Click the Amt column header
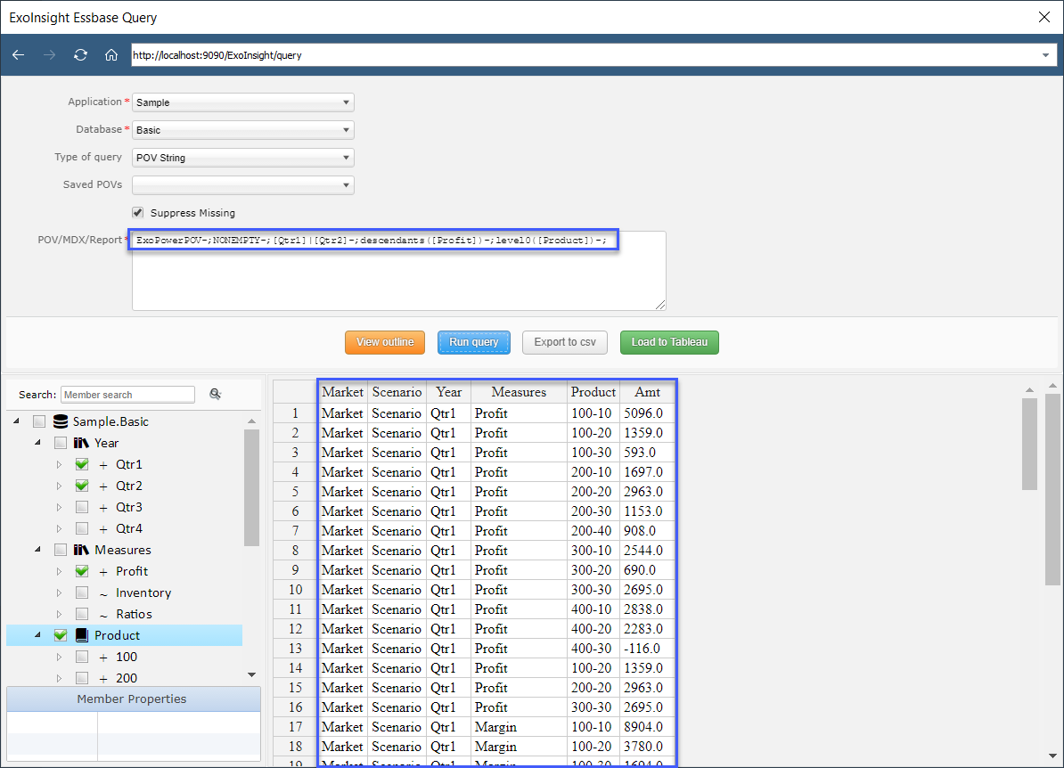The height and width of the screenshot is (768, 1064). (647, 392)
